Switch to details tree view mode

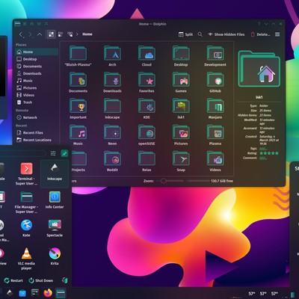70,34
